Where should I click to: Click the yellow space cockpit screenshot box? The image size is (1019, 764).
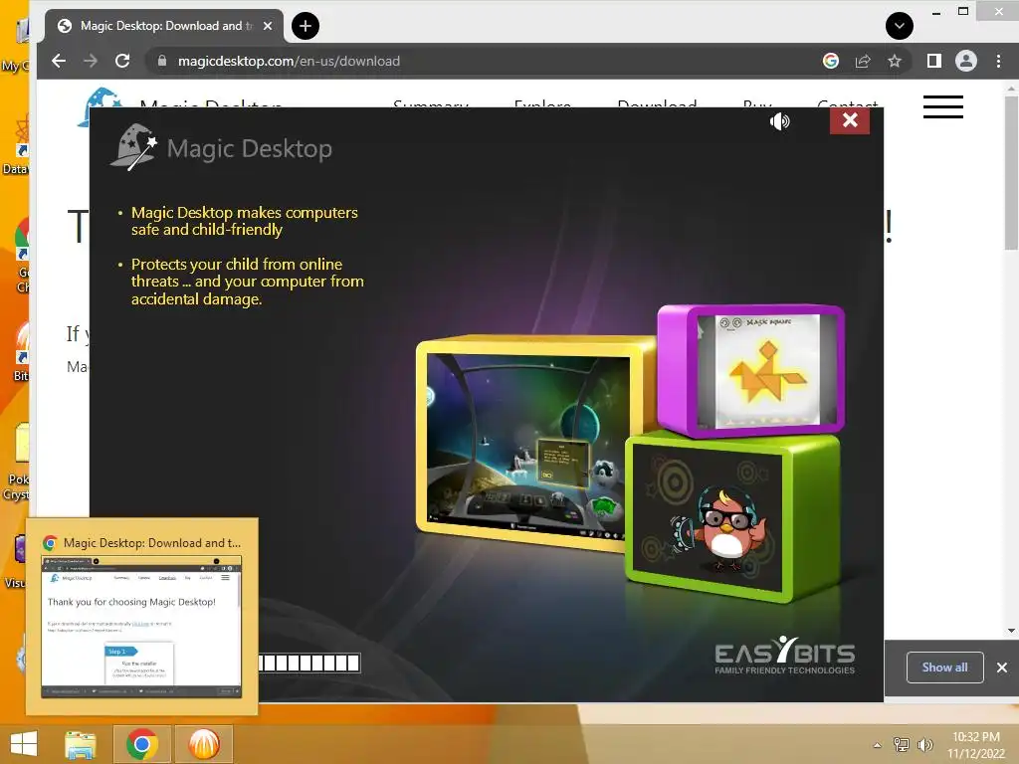pos(529,443)
